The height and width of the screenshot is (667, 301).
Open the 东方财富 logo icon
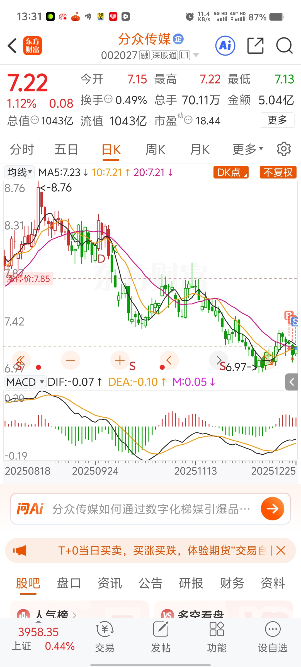pyautogui.click(x=32, y=46)
